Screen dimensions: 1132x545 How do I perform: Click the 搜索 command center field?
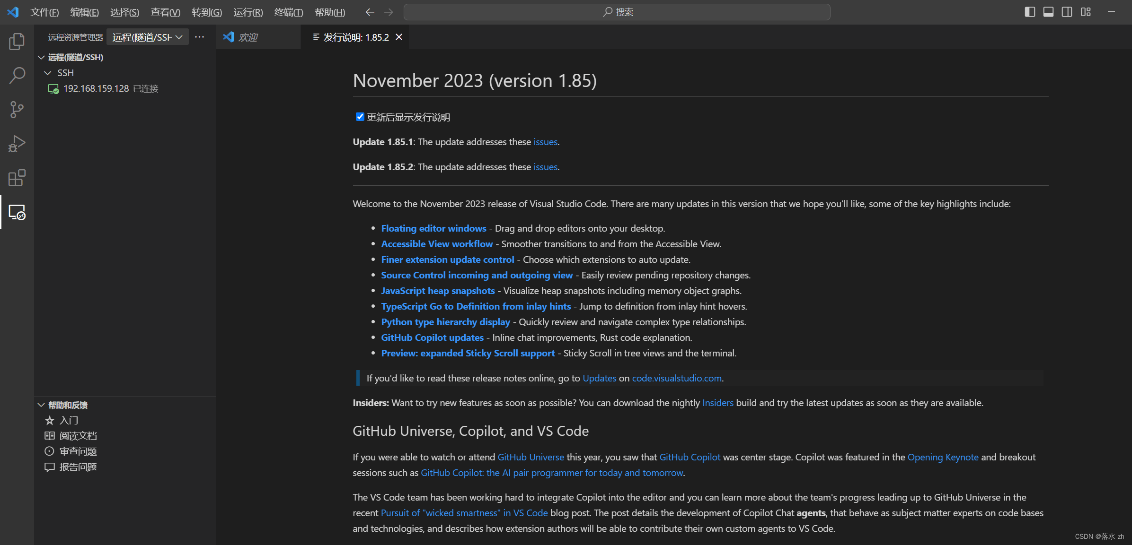617,12
